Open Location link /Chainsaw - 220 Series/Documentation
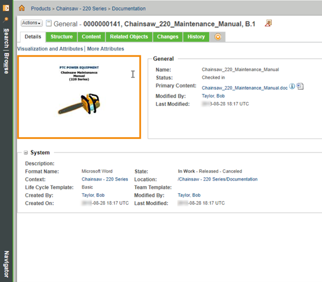Image resolution: width=322 pixels, height=282 pixels. [217, 179]
